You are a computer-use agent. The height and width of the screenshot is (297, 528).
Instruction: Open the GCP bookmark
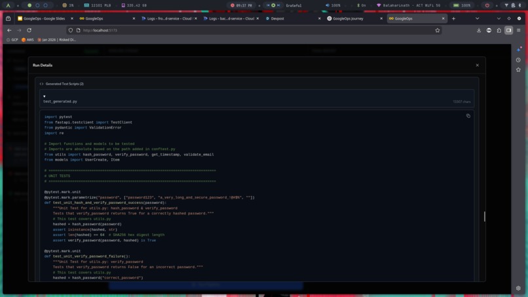(x=12, y=40)
